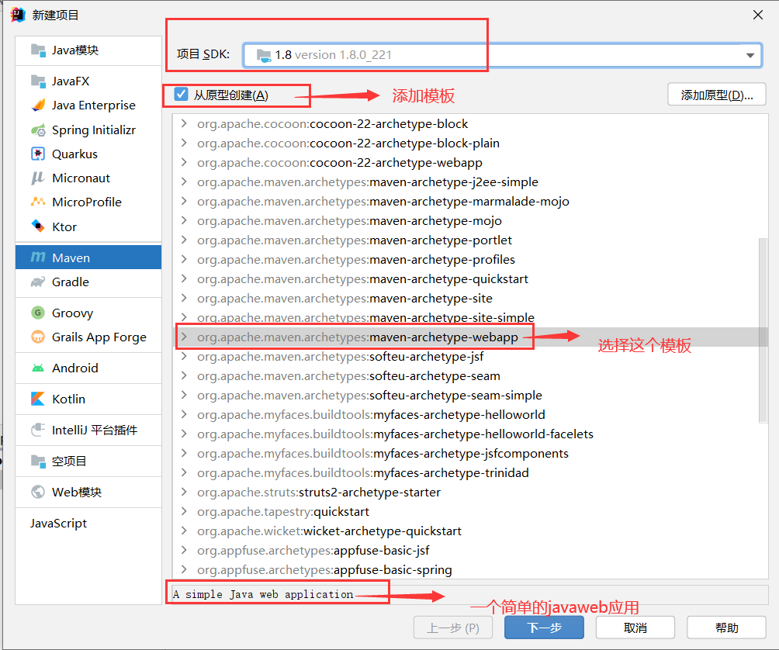Select maven-archetype-site-simple row
This screenshot has width=779, height=650.
click(470, 317)
